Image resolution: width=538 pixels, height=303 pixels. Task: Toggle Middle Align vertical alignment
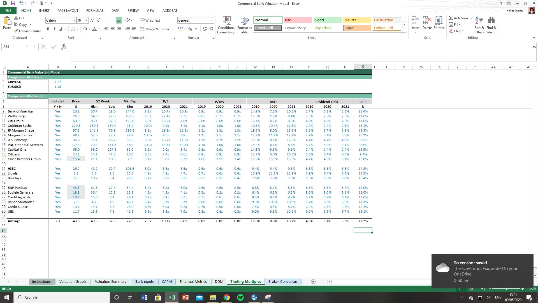(x=112, y=20)
